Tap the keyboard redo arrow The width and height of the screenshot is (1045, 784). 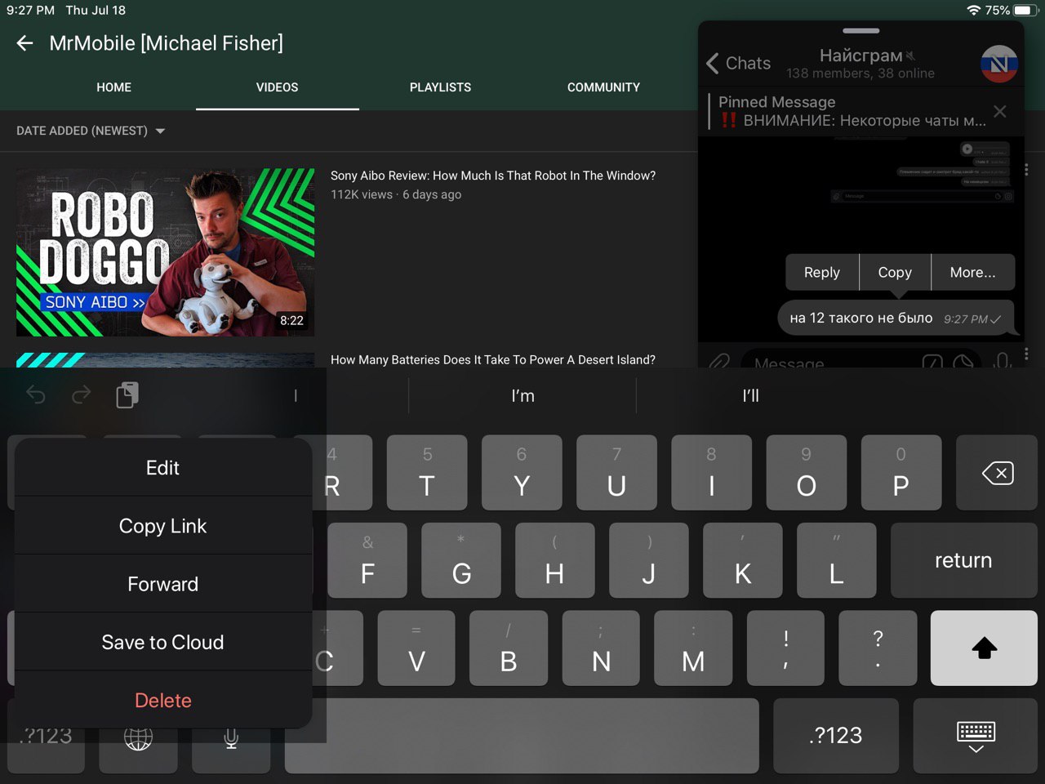(81, 395)
